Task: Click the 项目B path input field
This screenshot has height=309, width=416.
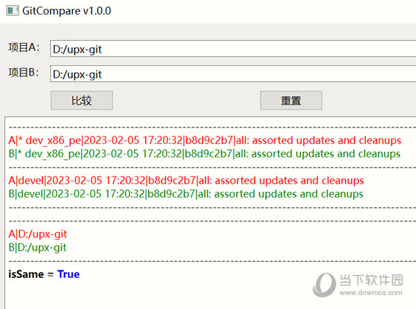Action: point(233,74)
